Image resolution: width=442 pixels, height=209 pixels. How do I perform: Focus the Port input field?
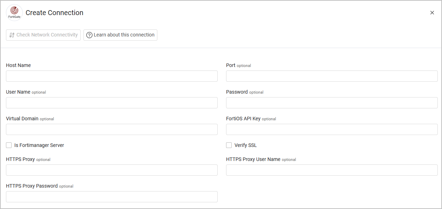[x=332, y=76]
